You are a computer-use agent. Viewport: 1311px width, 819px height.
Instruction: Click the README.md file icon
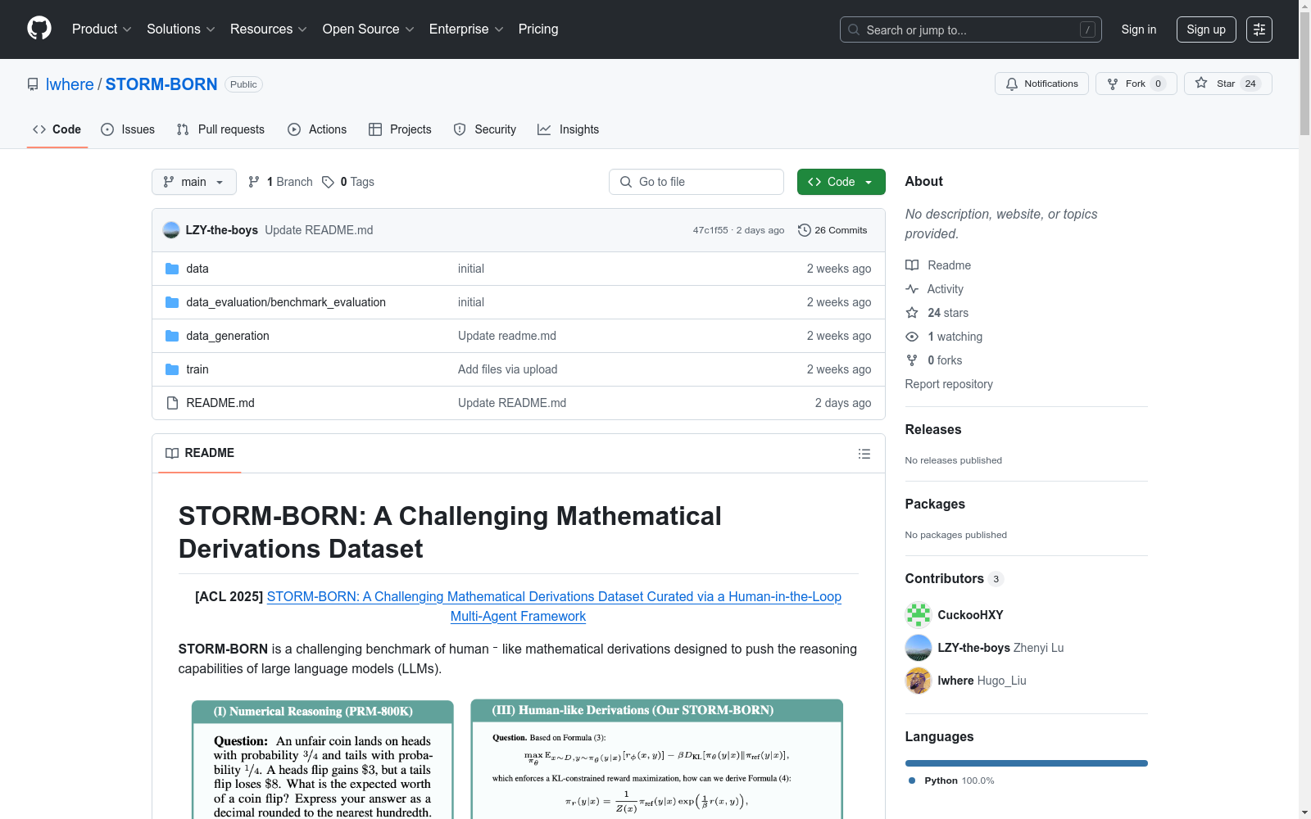click(x=172, y=403)
